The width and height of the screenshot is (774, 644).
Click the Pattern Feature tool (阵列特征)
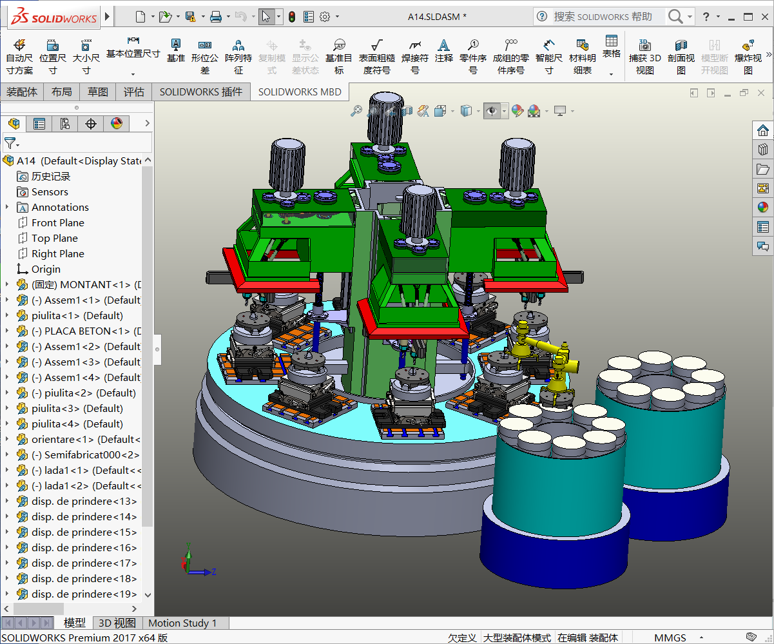[238, 56]
